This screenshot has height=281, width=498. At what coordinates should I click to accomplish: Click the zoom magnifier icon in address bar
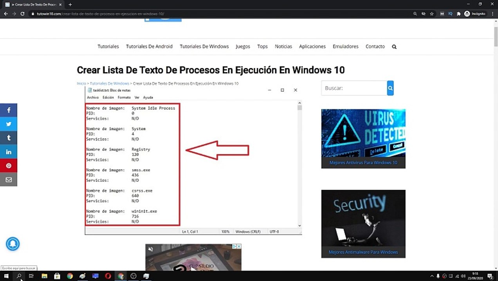click(415, 14)
